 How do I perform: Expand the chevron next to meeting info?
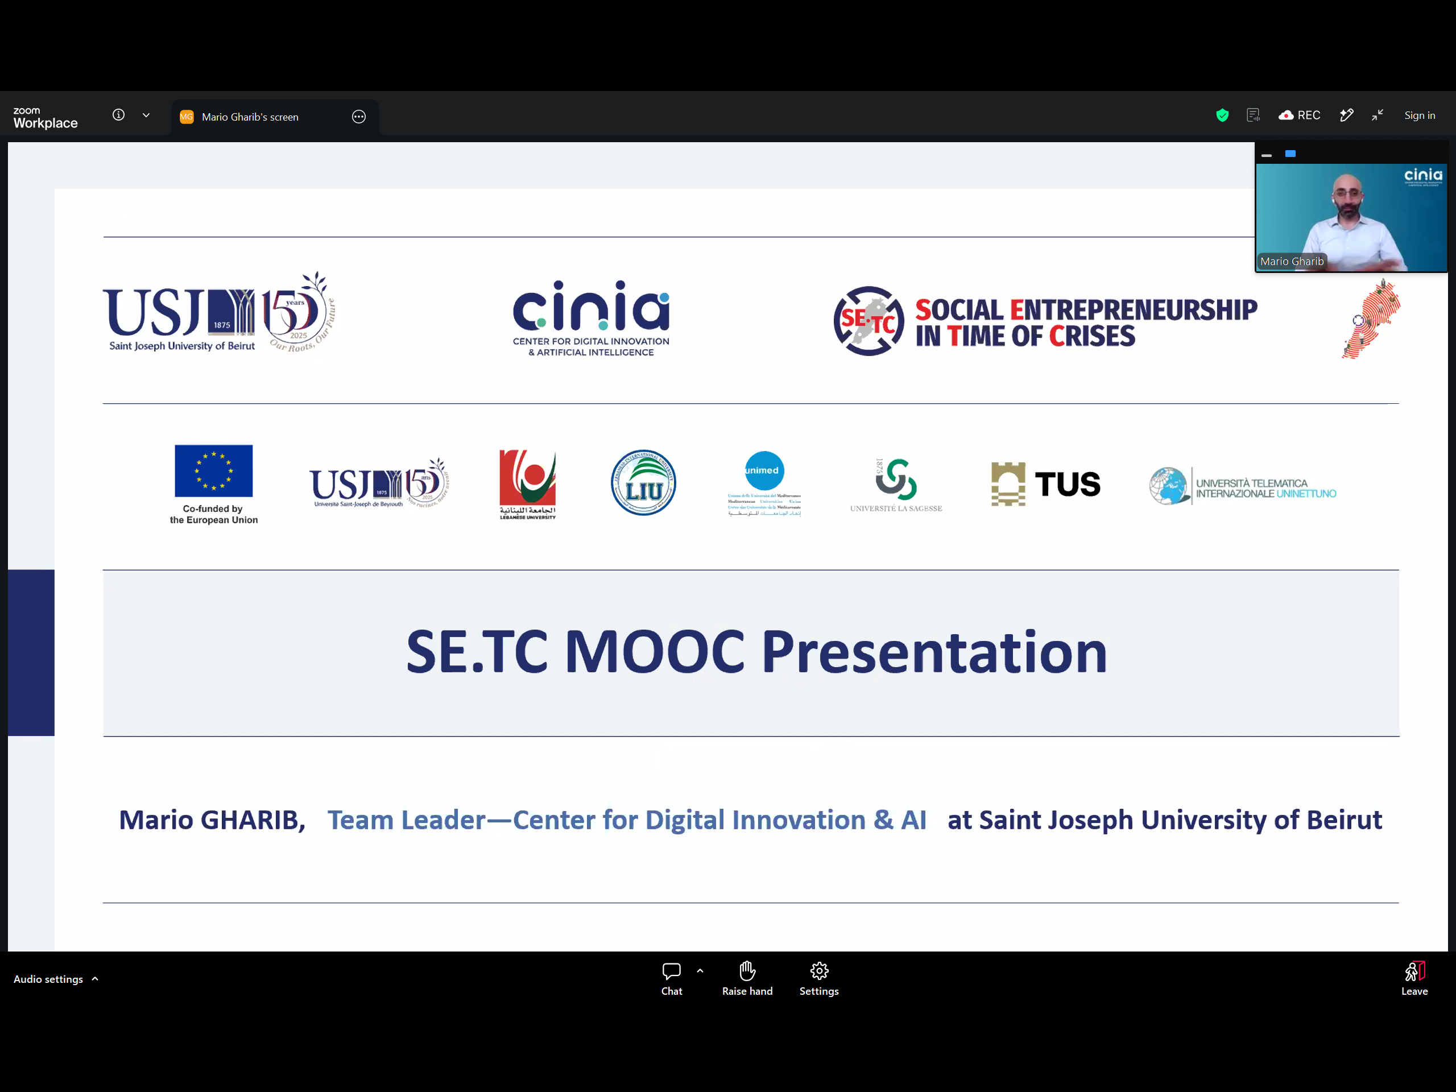point(146,115)
